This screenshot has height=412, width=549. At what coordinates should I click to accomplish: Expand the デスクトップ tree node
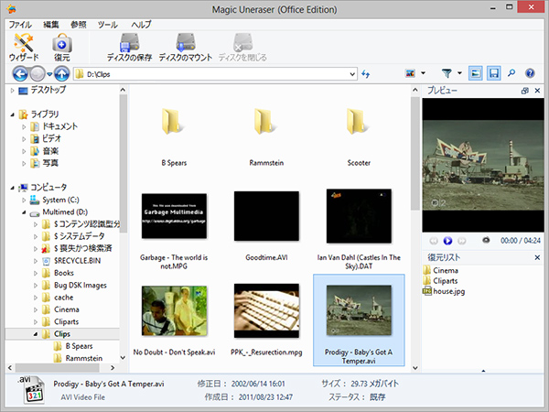coord(12,91)
